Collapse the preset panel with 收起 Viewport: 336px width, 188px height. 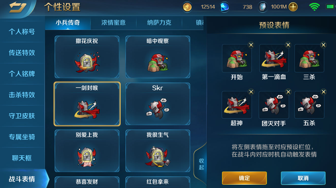pyautogui.click(x=201, y=164)
